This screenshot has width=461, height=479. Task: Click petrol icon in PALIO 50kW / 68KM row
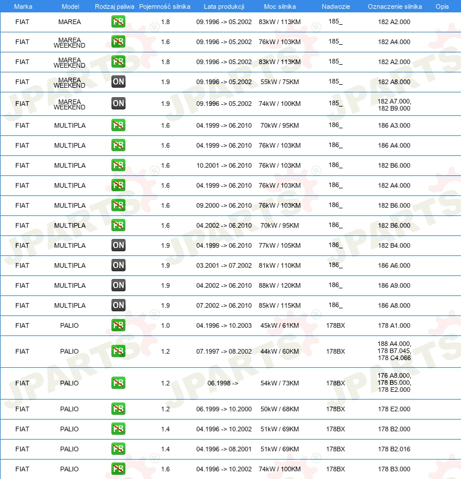118,409
